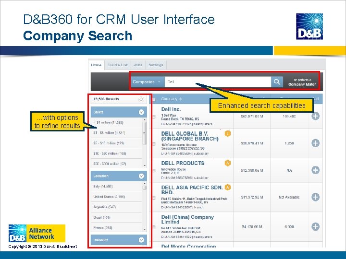Click orange badge beside DELL PRODUCTS
The height and width of the screenshot is (259, 346).
(227, 163)
